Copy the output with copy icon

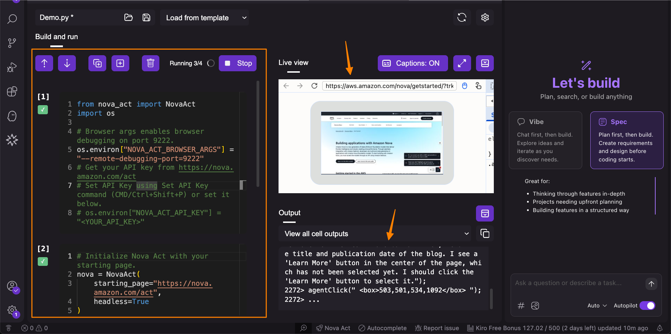click(x=485, y=233)
